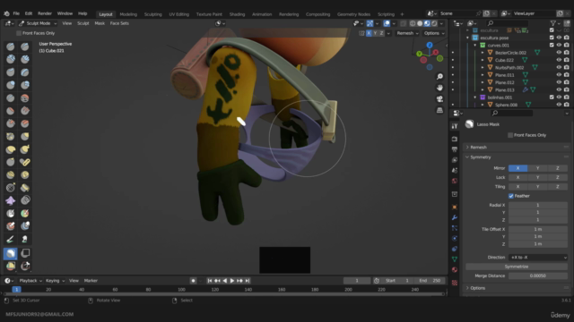The width and height of the screenshot is (574, 322).
Task: Select the Lasso Mask tool in the toolbar
Action: point(10,253)
